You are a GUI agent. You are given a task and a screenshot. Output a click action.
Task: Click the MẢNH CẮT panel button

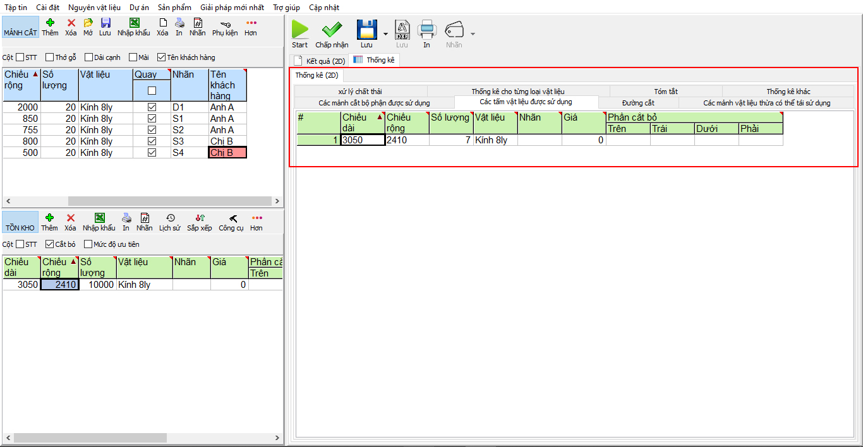[x=20, y=32]
